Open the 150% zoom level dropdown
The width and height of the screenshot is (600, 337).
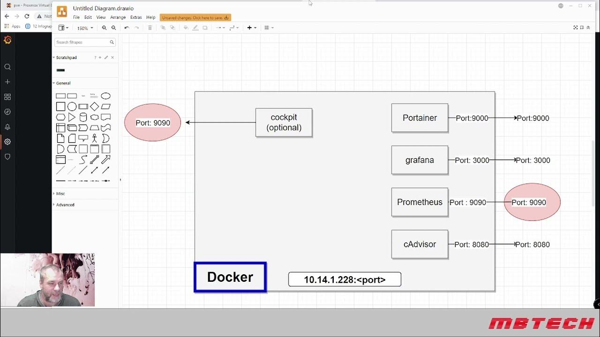85,28
